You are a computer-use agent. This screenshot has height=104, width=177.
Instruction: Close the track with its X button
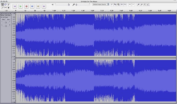pyautogui.click(x=1, y=14)
